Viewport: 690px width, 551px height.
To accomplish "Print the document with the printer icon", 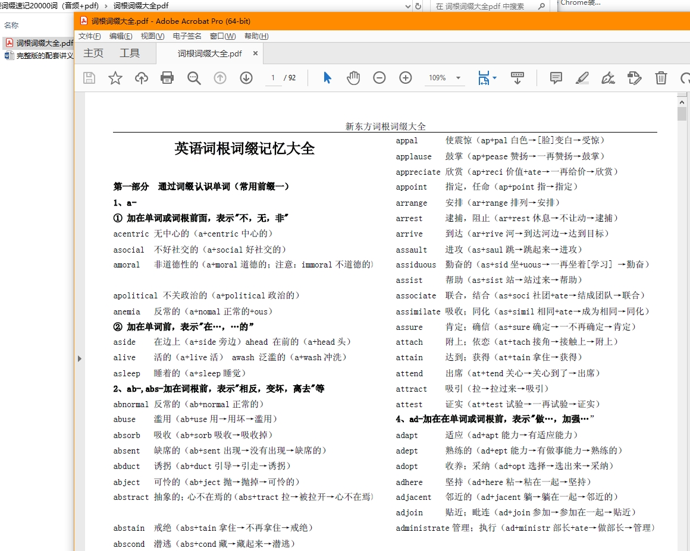I will coord(167,78).
